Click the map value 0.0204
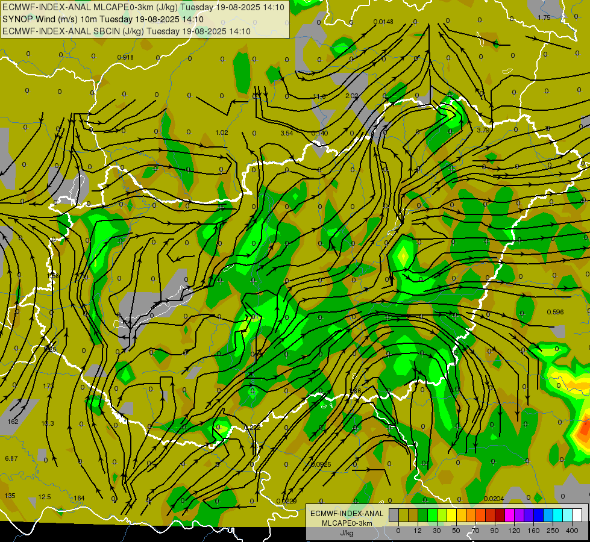590x542 pixels. click(x=494, y=499)
